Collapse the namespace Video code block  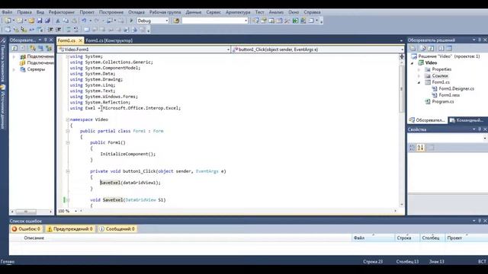pyautogui.click(x=68, y=119)
